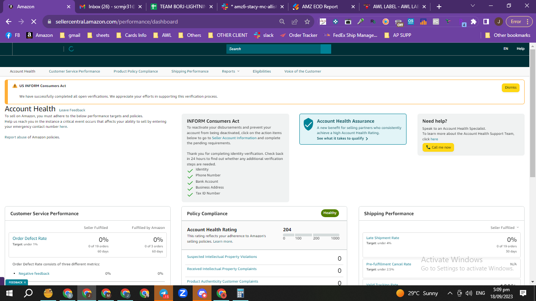Launch Calculator from the taskbar
Screen dimensions: 536x301
[x=241, y=293]
